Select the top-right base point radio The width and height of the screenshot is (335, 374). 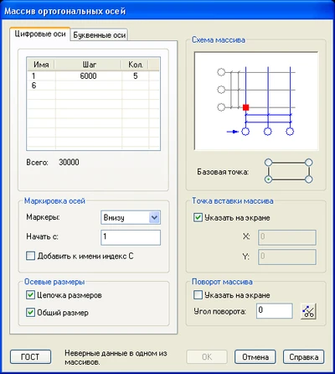[308, 163]
